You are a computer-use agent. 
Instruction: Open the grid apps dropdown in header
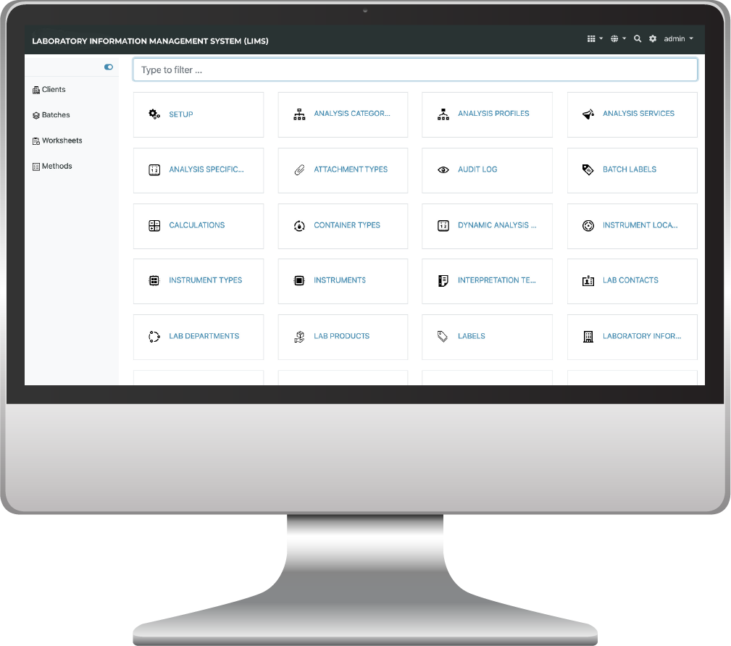click(595, 38)
